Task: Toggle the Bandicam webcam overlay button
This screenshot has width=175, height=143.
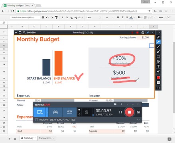Action: pyautogui.click(x=87, y=112)
